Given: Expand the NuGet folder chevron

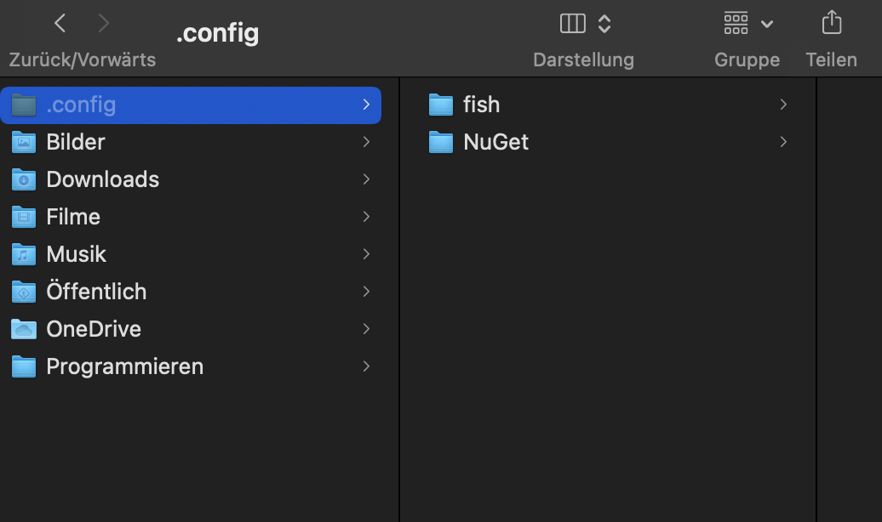Looking at the screenshot, I should (782, 142).
